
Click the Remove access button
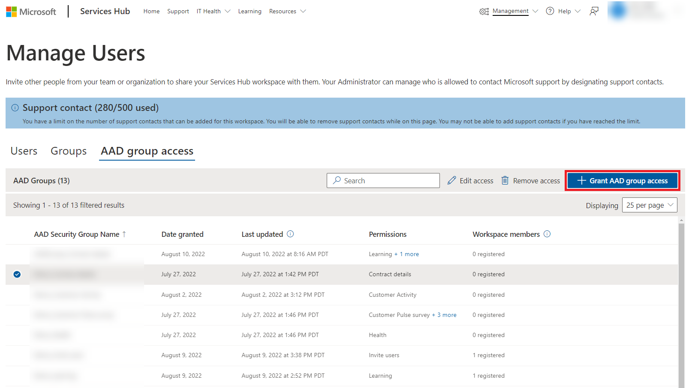[x=530, y=180]
